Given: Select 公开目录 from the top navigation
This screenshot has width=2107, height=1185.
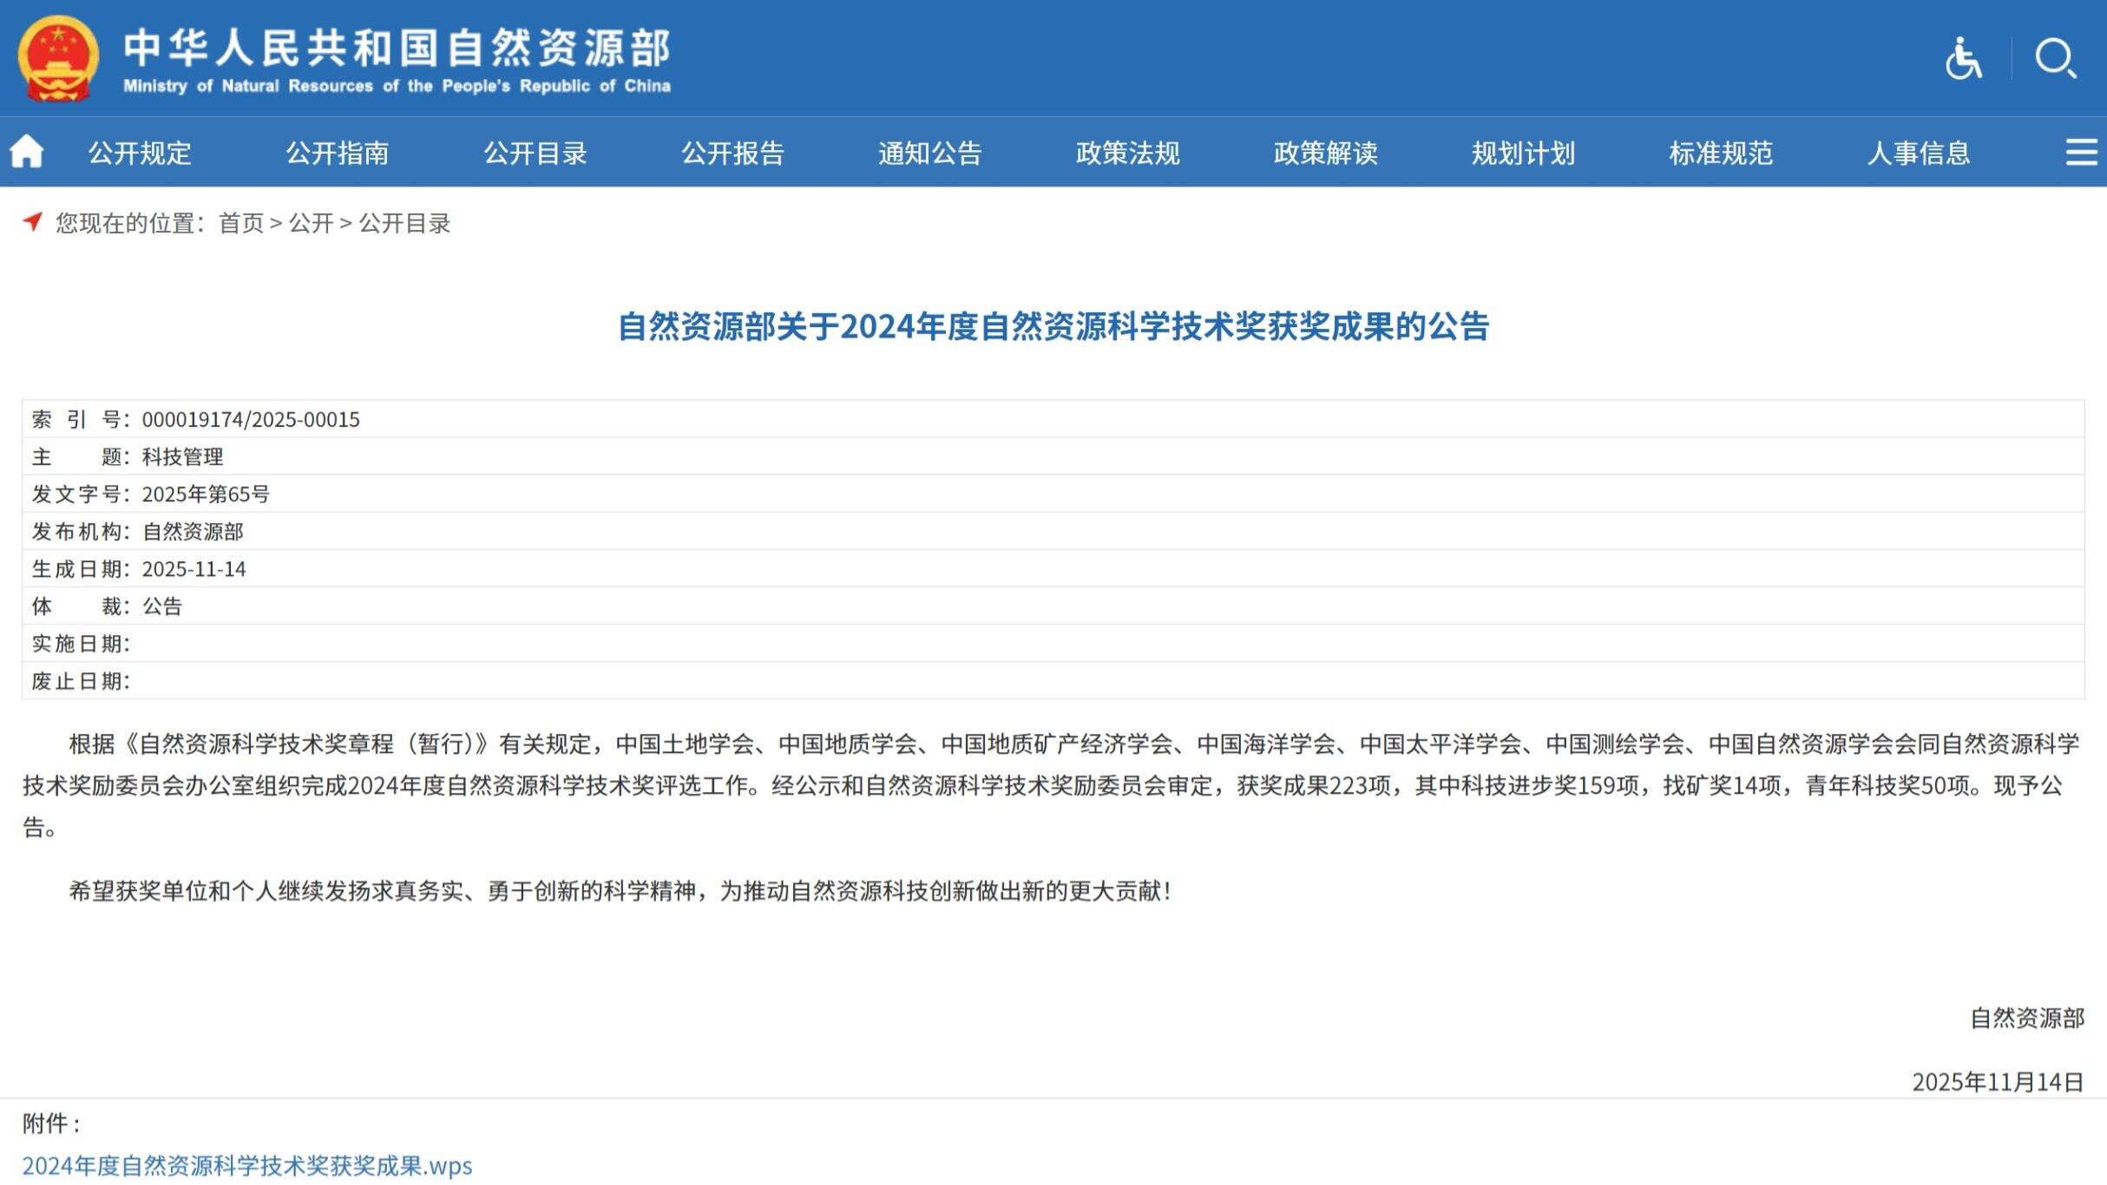Looking at the screenshot, I should (x=535, y=152).
